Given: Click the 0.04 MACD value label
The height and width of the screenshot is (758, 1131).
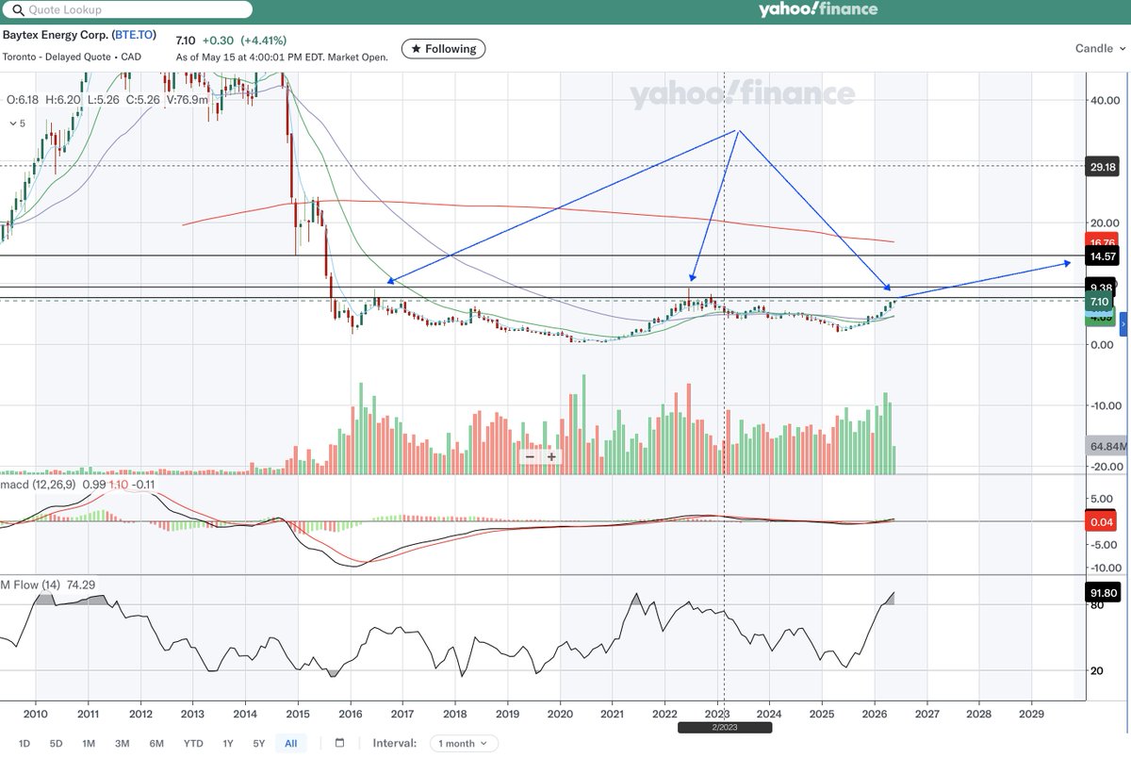Looking at the screenshot, I should tap(1099, 521).
